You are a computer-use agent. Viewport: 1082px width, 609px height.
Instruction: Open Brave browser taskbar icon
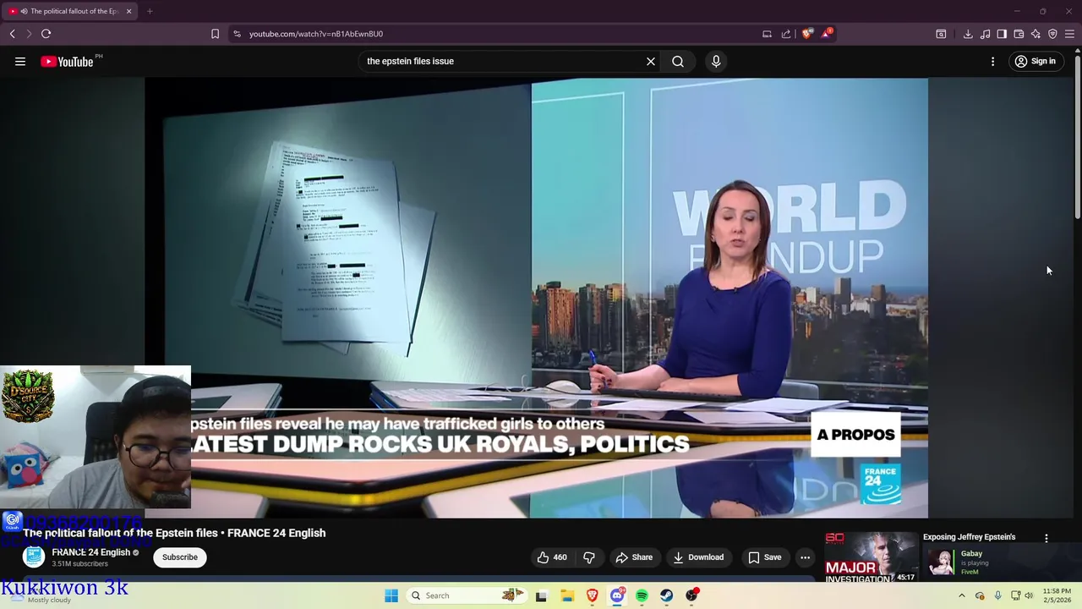(x=592, y=595)
